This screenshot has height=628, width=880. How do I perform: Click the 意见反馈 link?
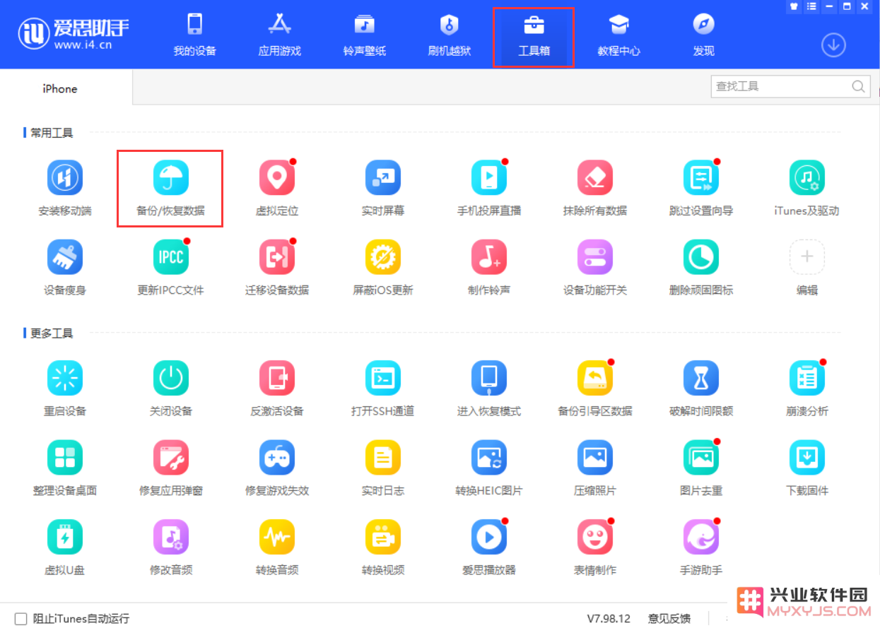click(x=669, y=618)
